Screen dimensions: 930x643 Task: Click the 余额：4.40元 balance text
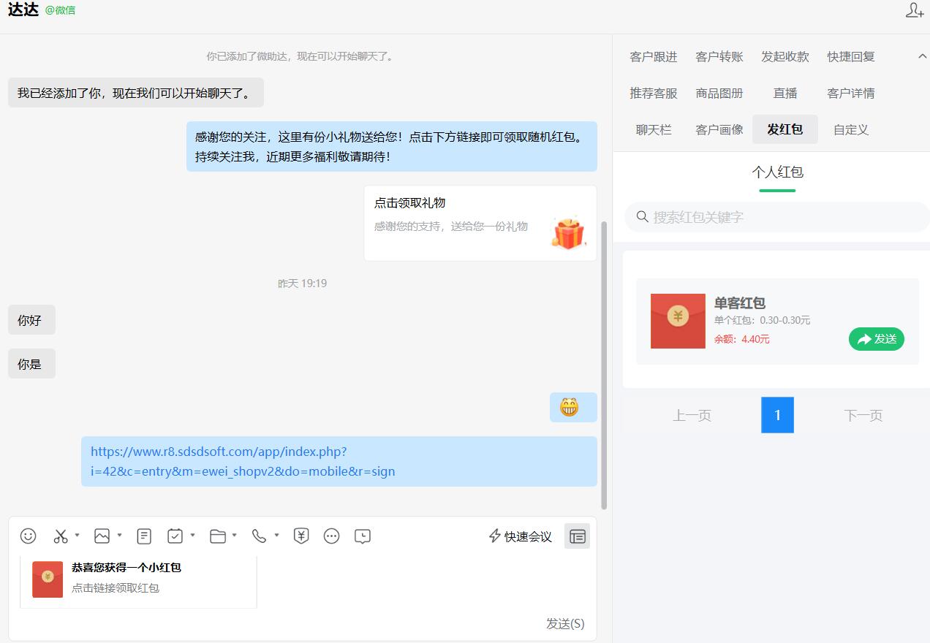(x=742, y=339)
